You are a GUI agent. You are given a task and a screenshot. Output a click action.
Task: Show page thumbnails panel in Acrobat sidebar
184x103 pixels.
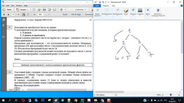pos(4,20)
